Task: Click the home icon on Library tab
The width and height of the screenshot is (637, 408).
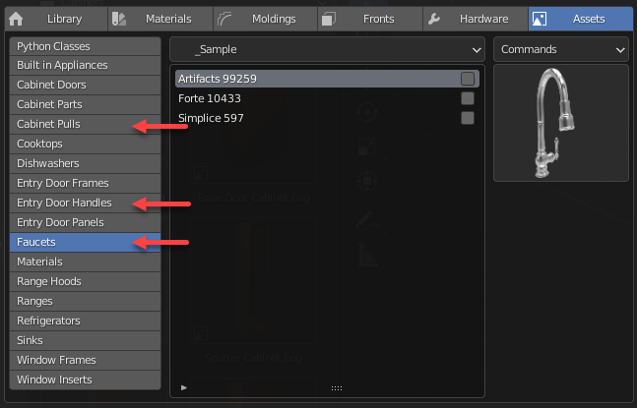Action: (15, 18)
